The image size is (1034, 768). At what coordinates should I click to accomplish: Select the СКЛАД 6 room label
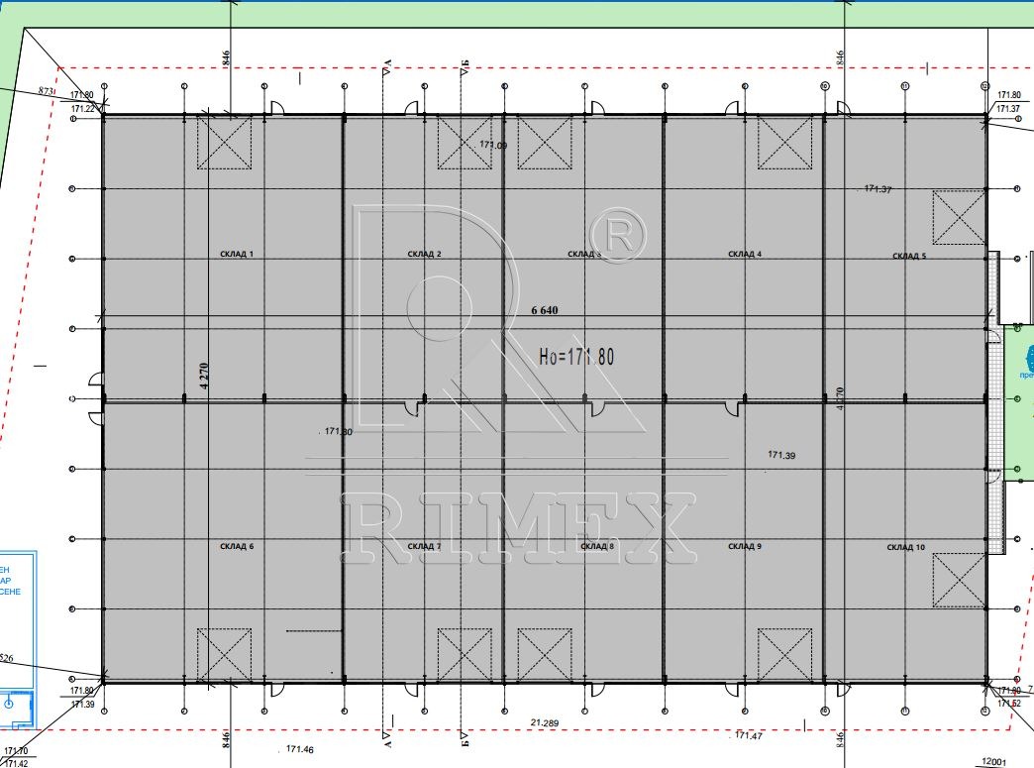237,547
